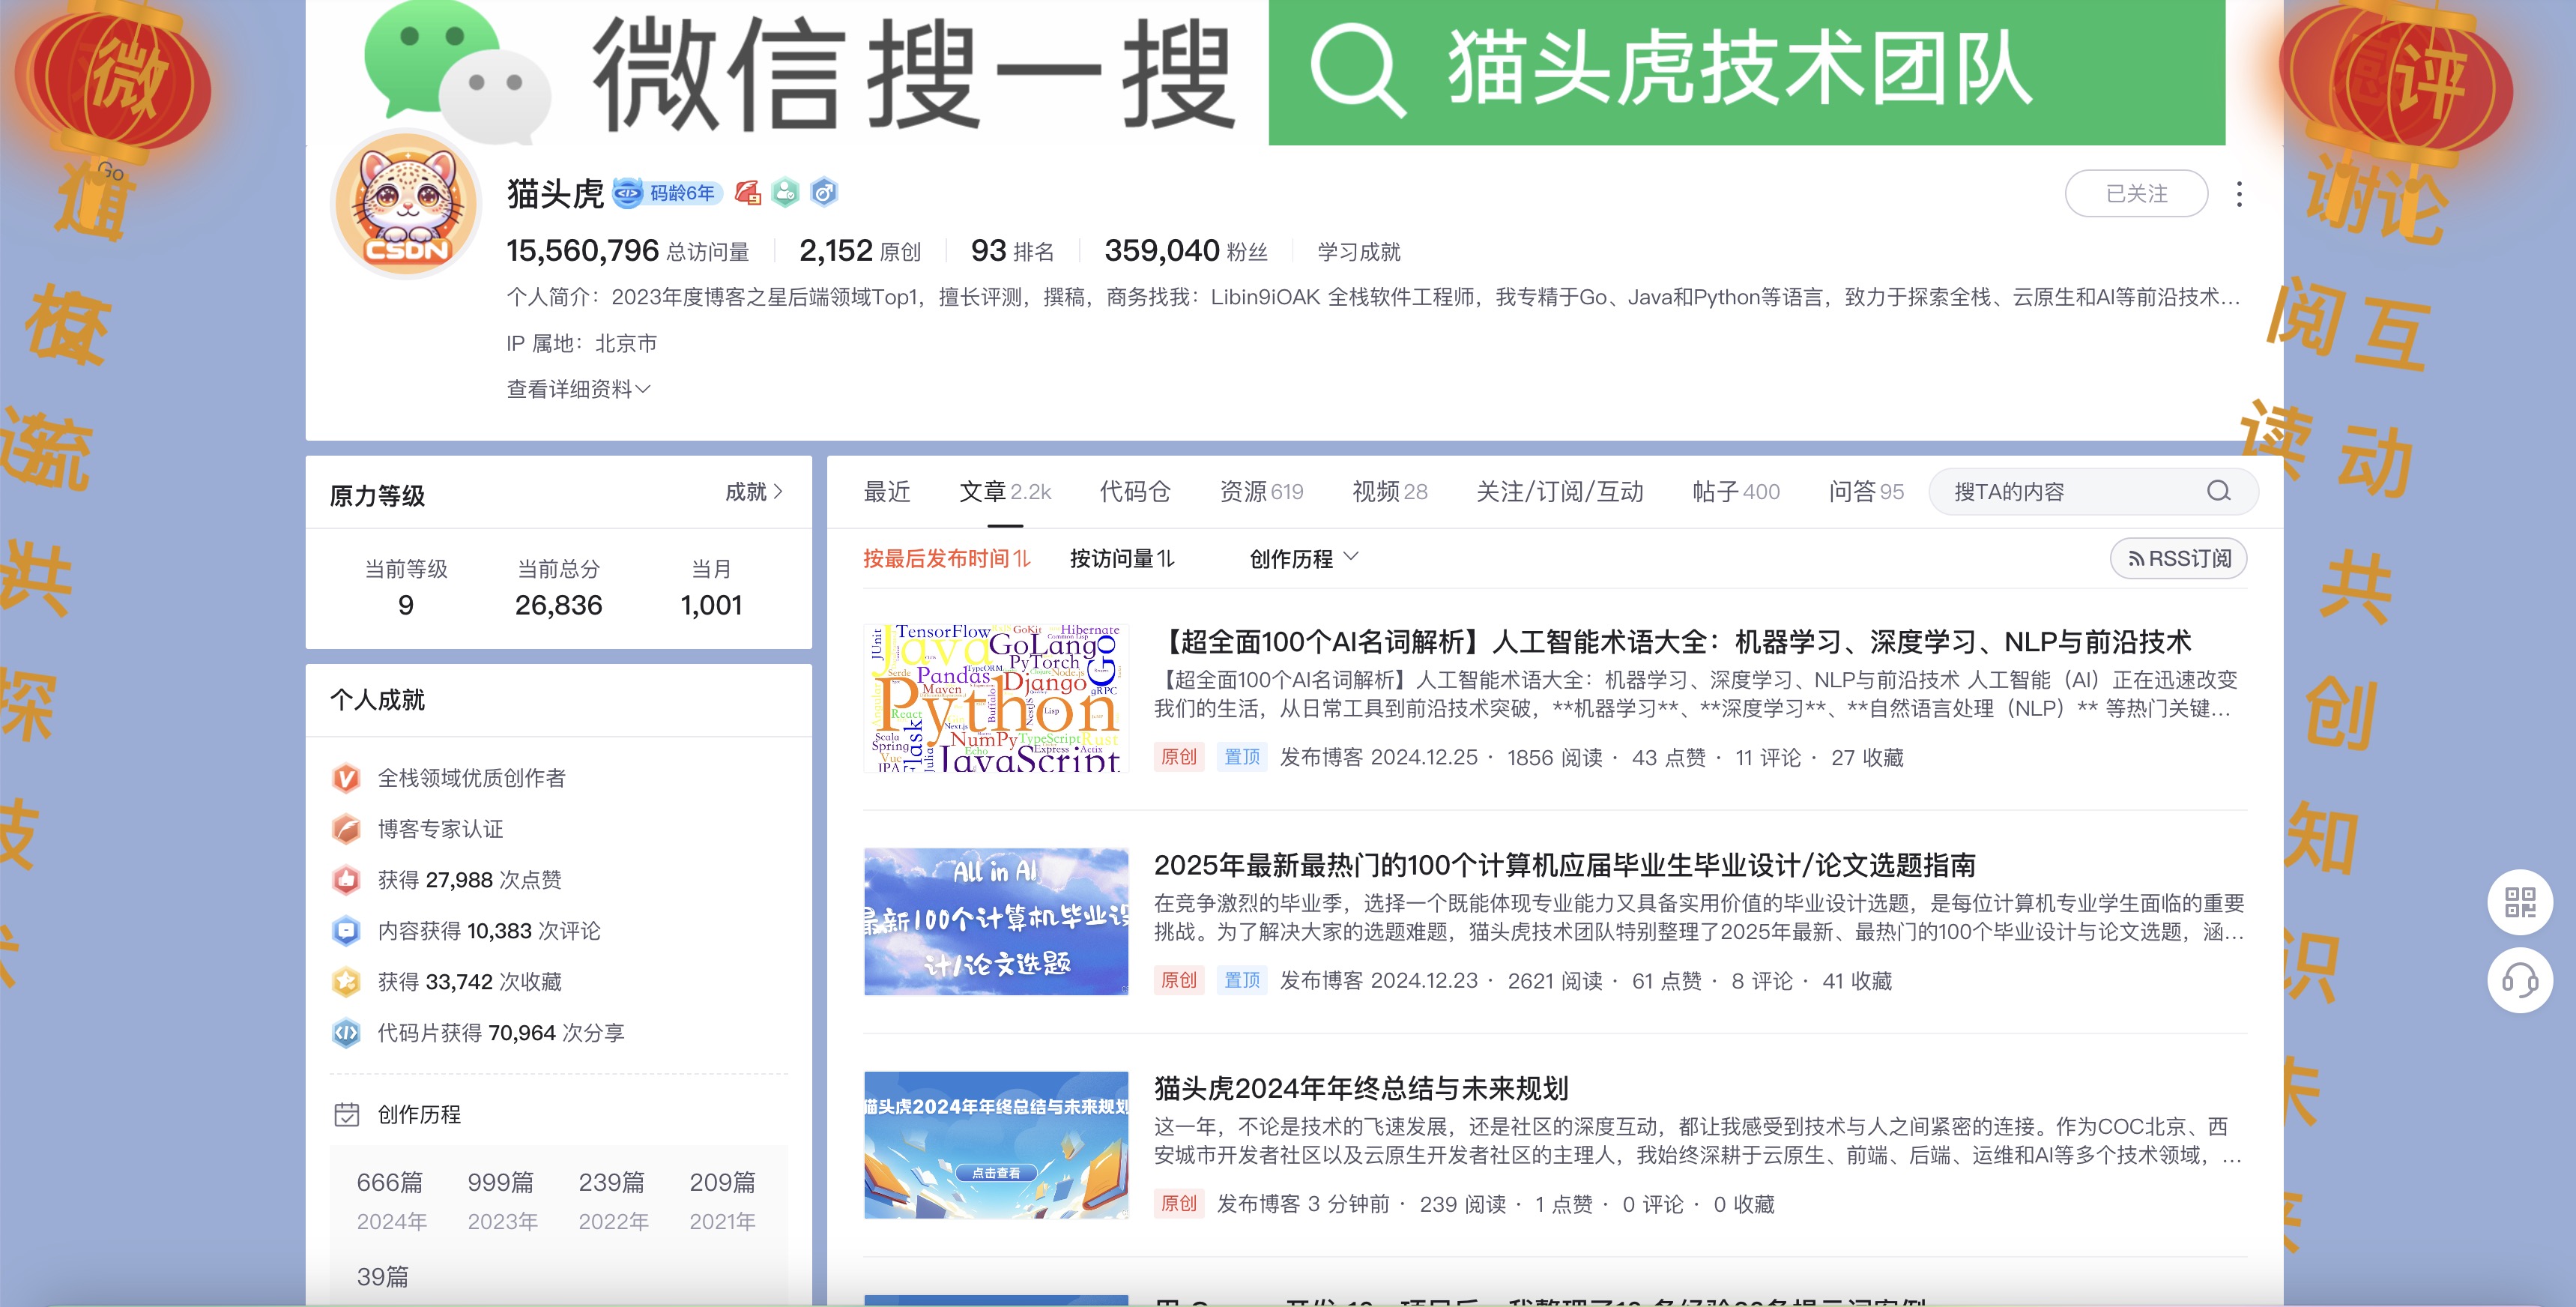Viewport: 2576px width, 1307px height.
Task: Open the 帖子 400 tab
Action: tap(1736, 492)
